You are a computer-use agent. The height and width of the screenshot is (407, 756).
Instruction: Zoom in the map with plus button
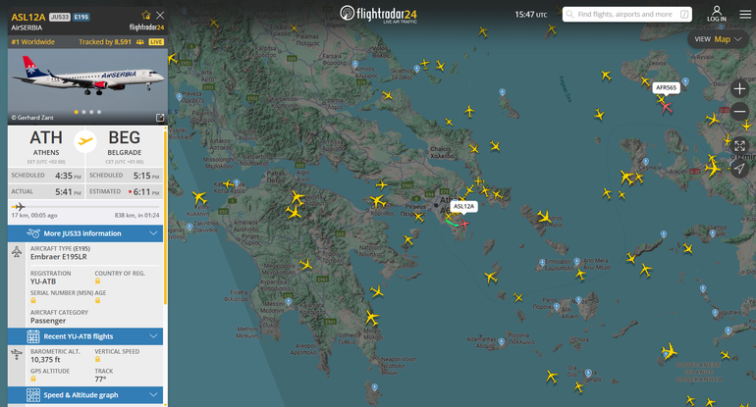(739, 88)
